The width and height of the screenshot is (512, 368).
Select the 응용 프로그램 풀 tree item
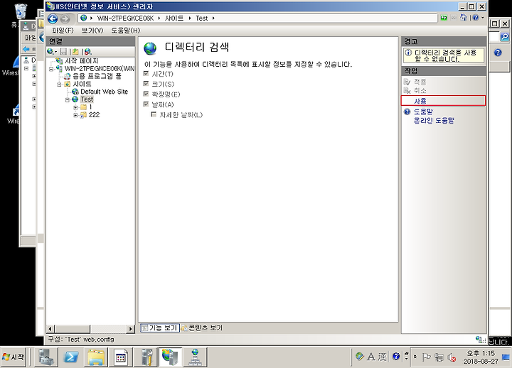pyautogui.click(x=97, y=76)
